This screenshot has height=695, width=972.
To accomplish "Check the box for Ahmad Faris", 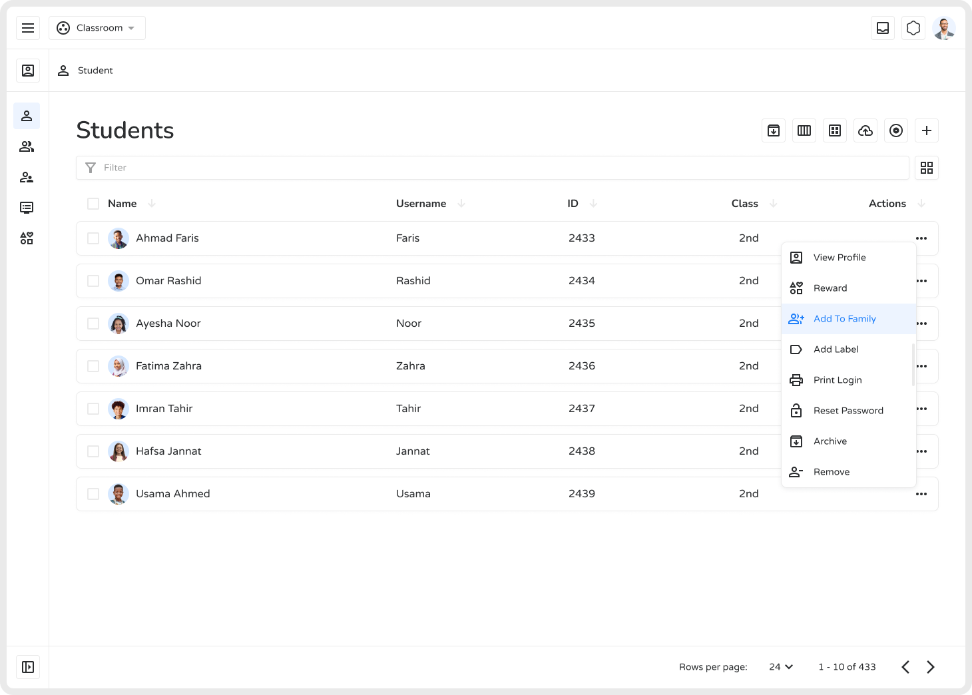I will 93,238.
